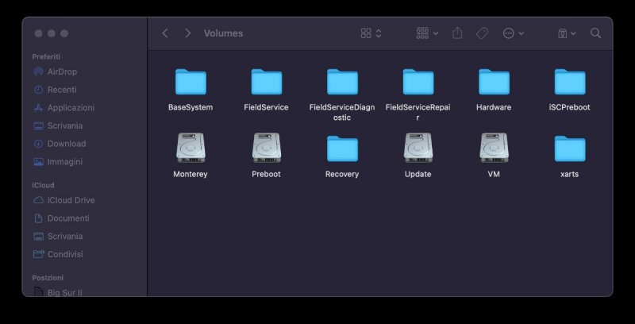Open the BaseSystem folder

click(x=190, y=83)
